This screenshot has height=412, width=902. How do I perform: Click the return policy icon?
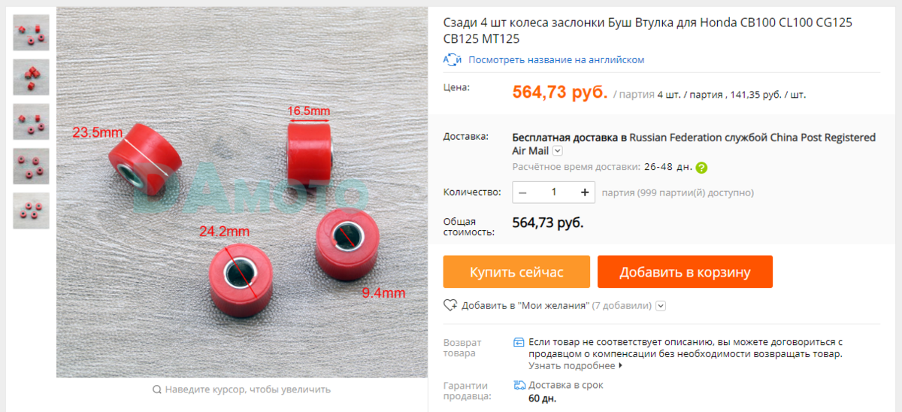[519, 341]
